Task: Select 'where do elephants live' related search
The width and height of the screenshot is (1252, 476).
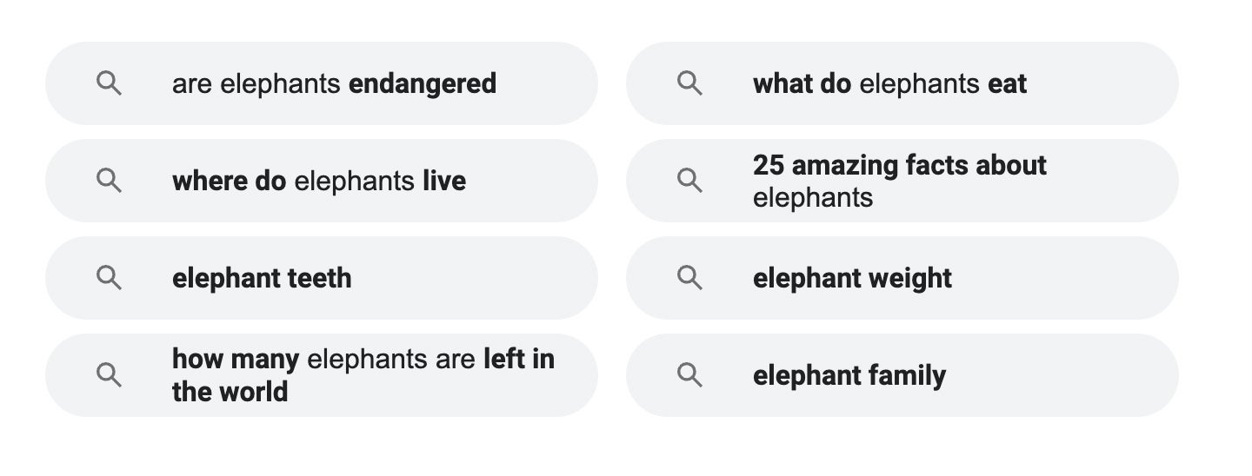Action: coord(319,182)
